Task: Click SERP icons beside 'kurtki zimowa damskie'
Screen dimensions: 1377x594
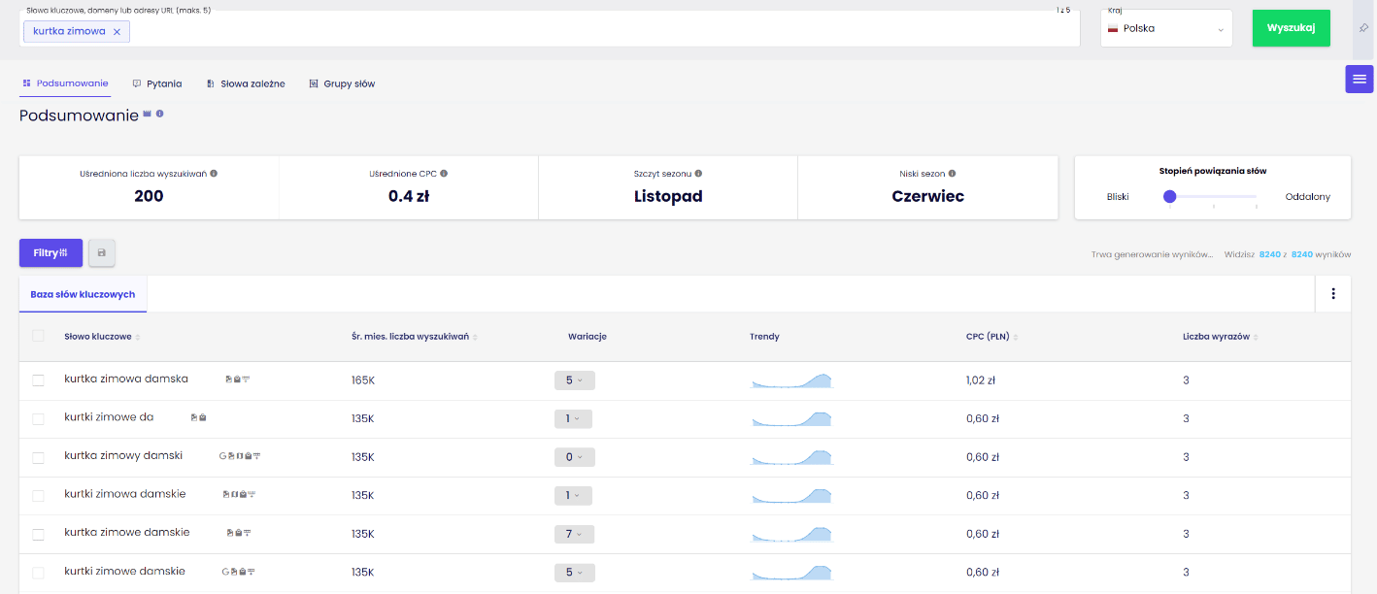Action: 239,495
